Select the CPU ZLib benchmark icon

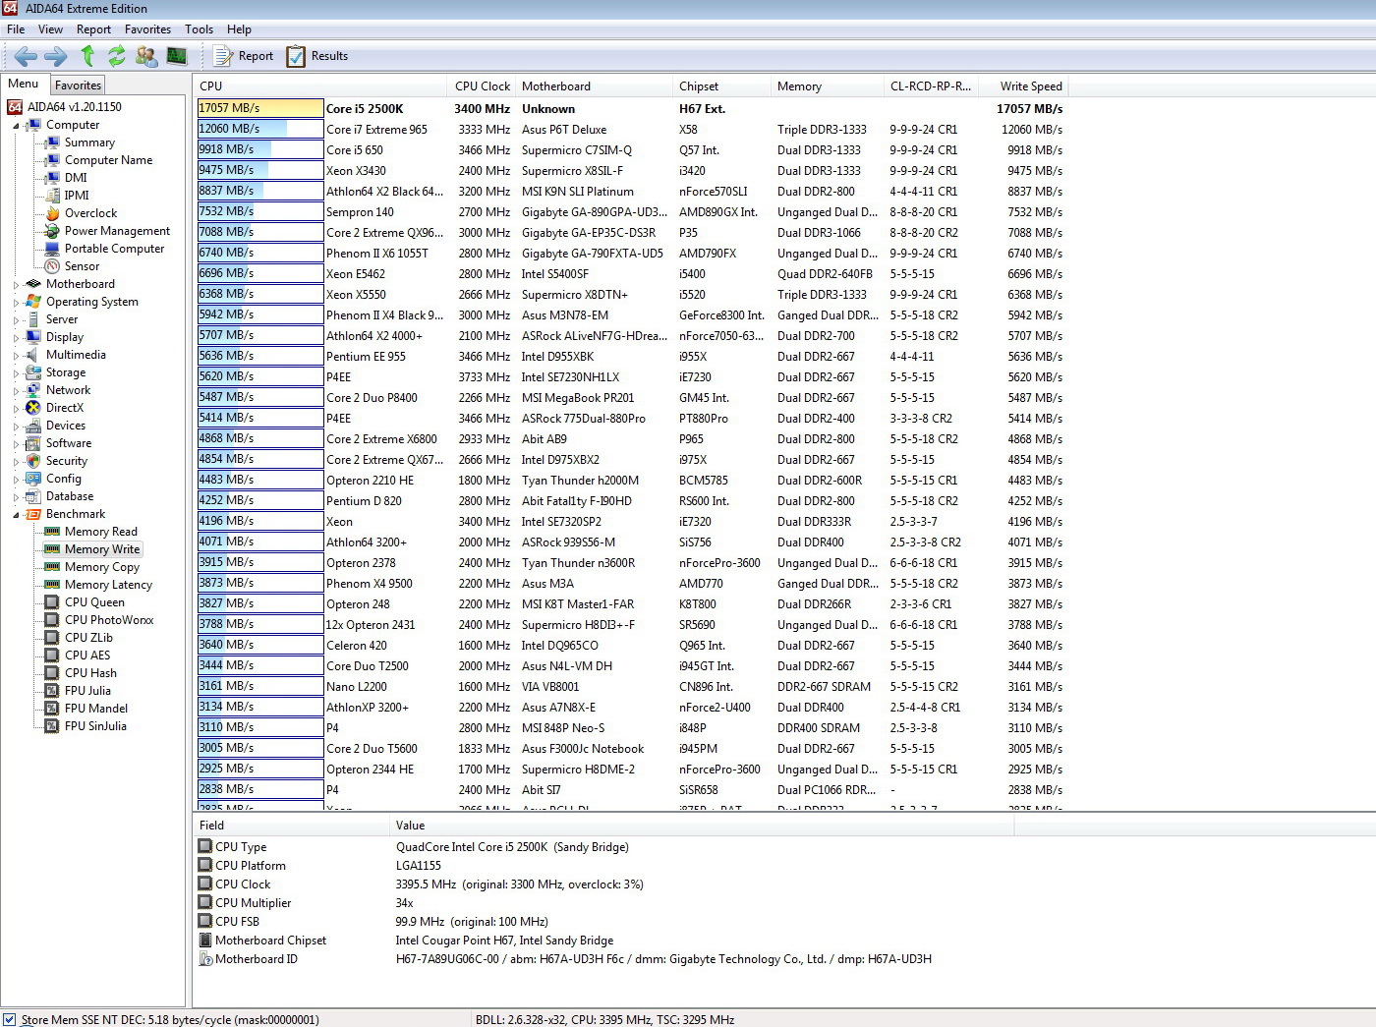pyautogui.click(x=52, y=638)
